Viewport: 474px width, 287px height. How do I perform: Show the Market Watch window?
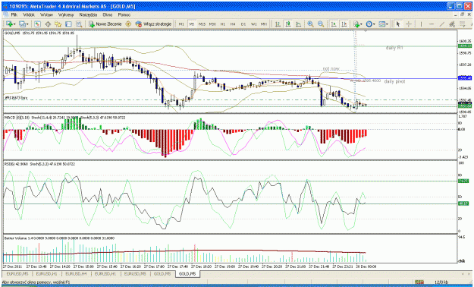tap(37, 24)
